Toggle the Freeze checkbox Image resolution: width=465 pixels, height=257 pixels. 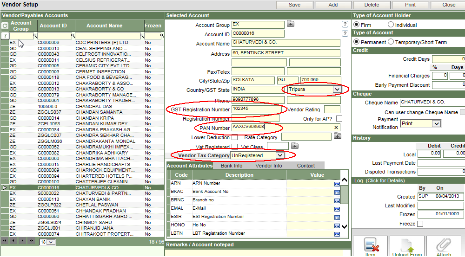coord(420,224)
